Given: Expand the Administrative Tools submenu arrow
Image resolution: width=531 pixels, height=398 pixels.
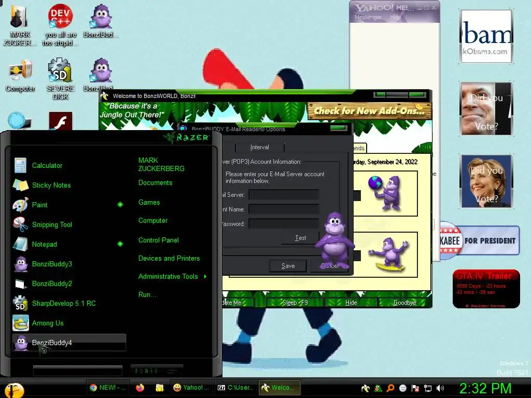Looking at the screenshot, I should click(205, 277).
